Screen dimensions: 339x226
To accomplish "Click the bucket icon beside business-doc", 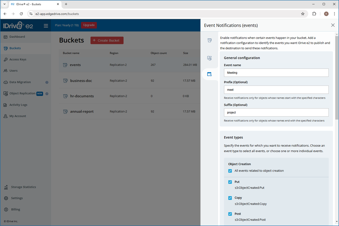I will [65, 81].
